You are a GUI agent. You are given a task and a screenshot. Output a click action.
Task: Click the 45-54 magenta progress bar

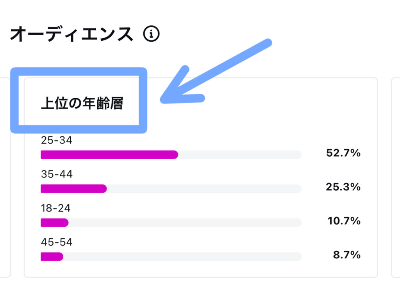(x=52, y=256)
